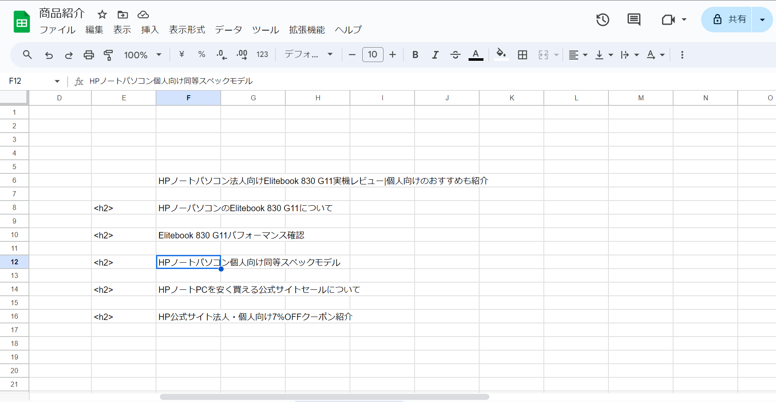The height and width of the screenshot is (402, 776).
Task: Open the 拡張機能 menu
Action: coord(307,30)
